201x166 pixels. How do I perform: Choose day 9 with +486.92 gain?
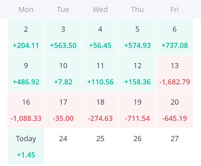(x=26, y=74)
